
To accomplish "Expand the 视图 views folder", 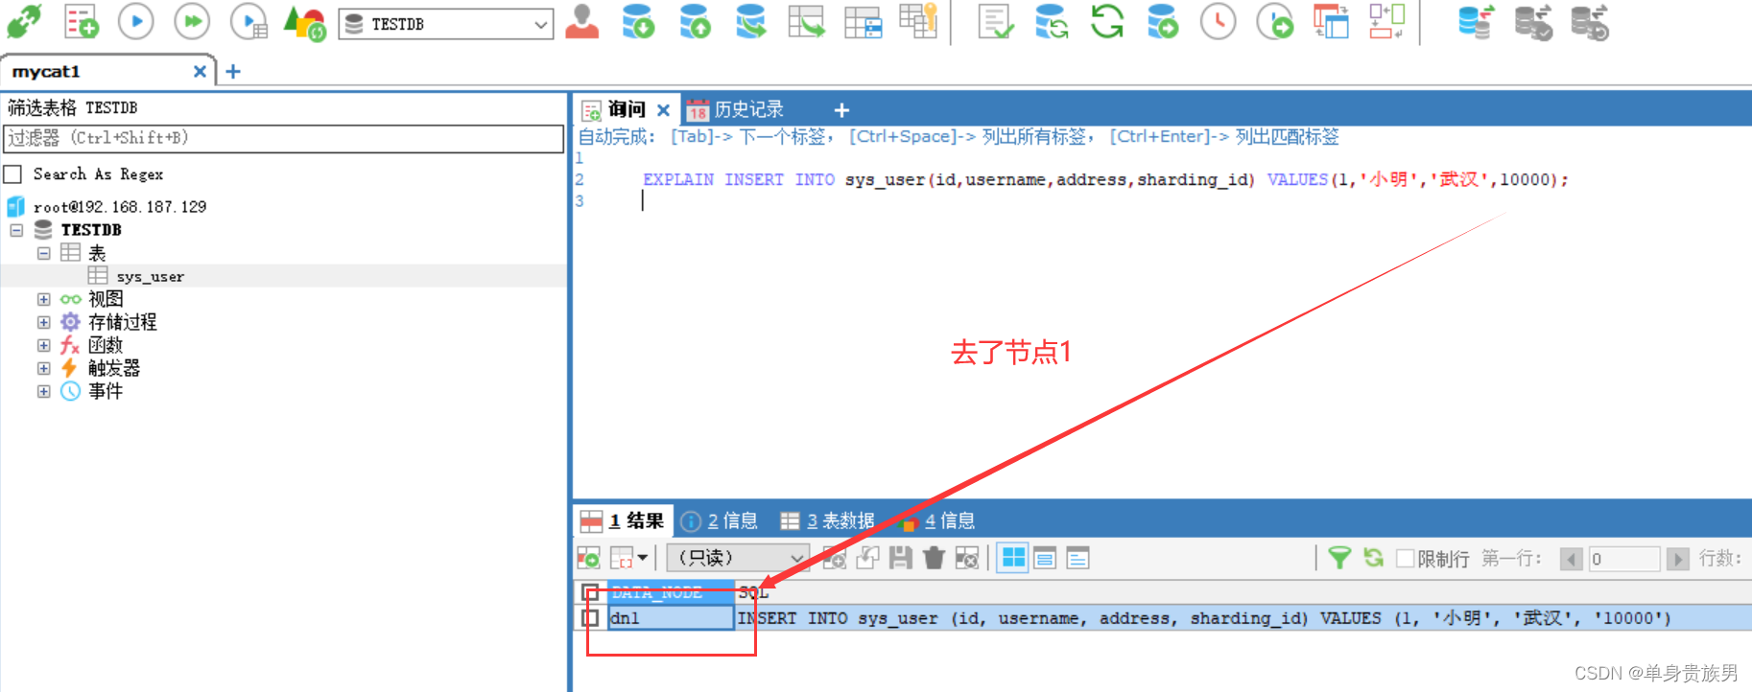I will [x=43, y=299].
